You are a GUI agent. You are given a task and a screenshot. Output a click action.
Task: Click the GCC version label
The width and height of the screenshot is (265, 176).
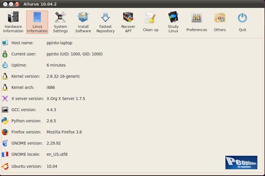(x=24, y=110)
